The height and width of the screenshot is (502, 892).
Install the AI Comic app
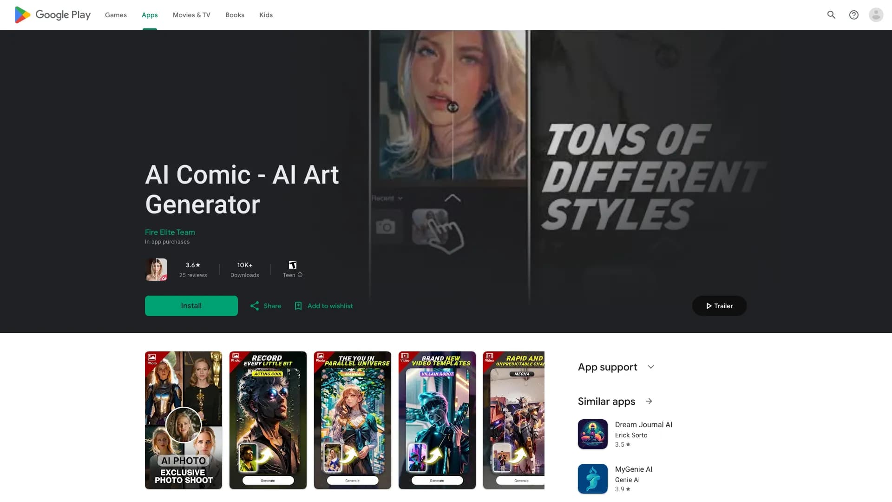191,305
